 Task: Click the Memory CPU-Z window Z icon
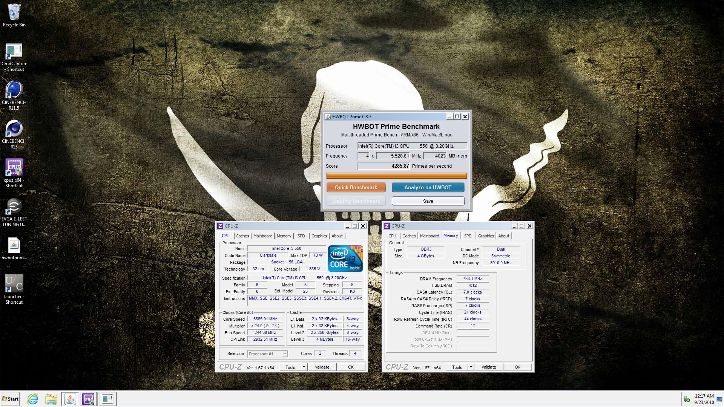pos(387,226)
